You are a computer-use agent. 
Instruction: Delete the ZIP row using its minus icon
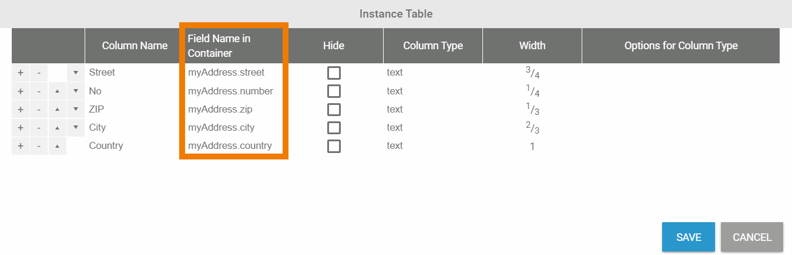click(39, 109)
